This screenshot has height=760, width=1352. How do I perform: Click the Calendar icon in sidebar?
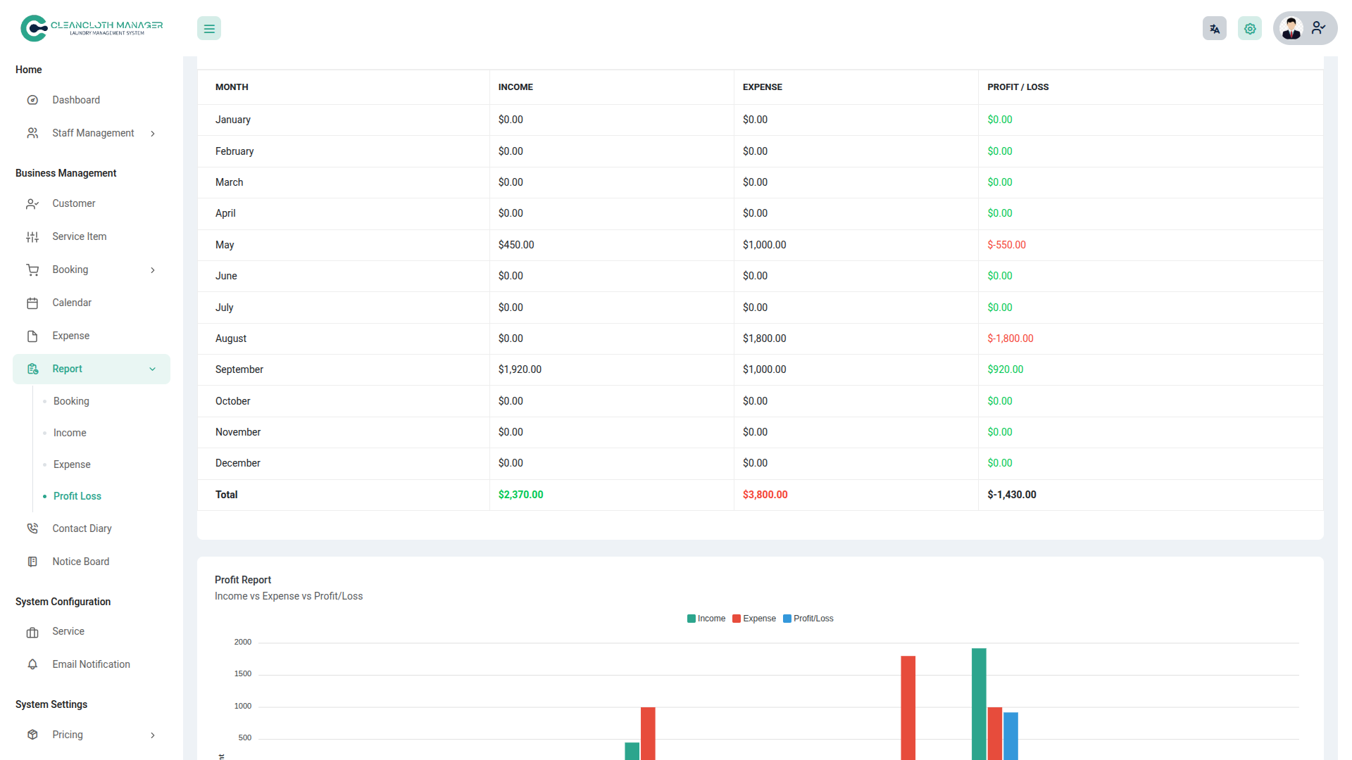click(32, 303)
